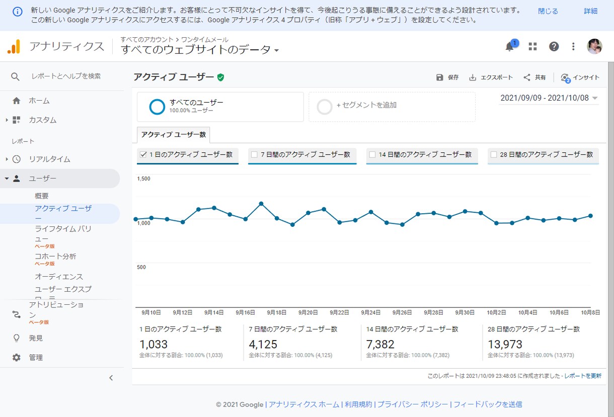Image resolution: width=614 pixels, height=417 pixels.
Task: Click + セグメントを追加 box
Action: click(392, 107)
